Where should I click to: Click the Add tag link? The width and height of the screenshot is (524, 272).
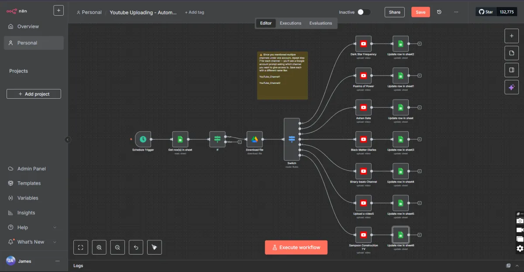(x=194, y=12)
